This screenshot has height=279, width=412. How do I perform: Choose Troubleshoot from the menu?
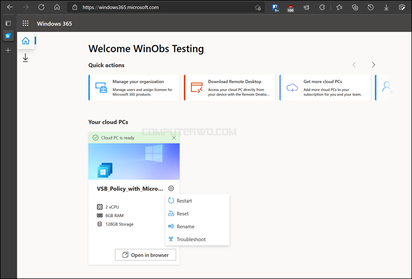click(x=197, y=239)
